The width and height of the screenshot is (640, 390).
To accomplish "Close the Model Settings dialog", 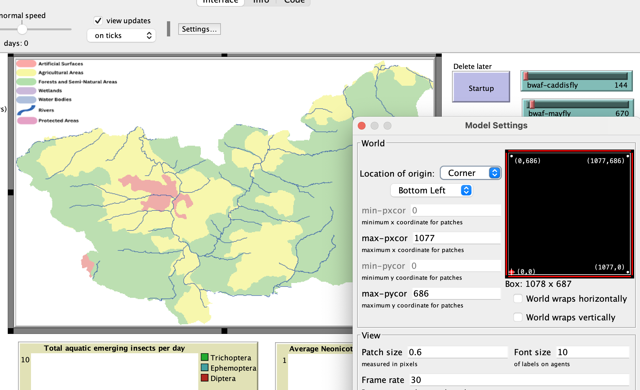I will click(x=362, y=126).
